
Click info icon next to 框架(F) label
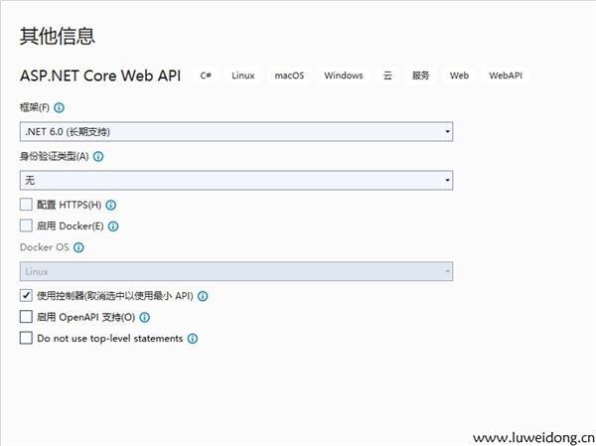[x=60, y=107]
